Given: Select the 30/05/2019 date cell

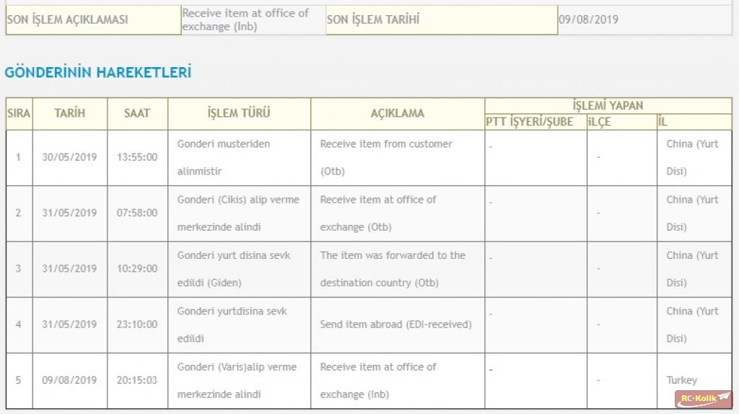Looking at the screenshot, I should point(69,157).
